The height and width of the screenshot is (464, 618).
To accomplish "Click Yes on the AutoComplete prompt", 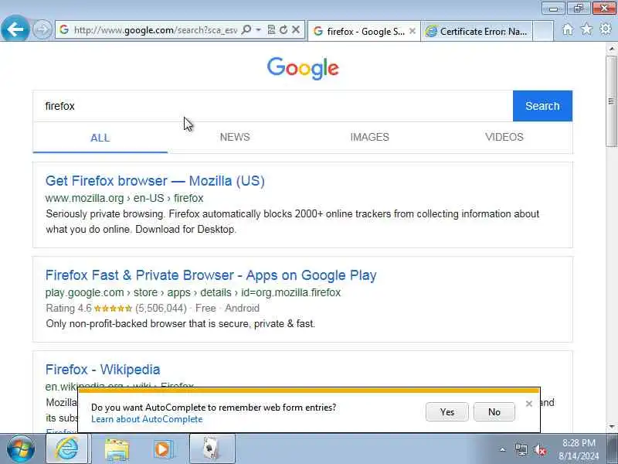I will 447,412.
